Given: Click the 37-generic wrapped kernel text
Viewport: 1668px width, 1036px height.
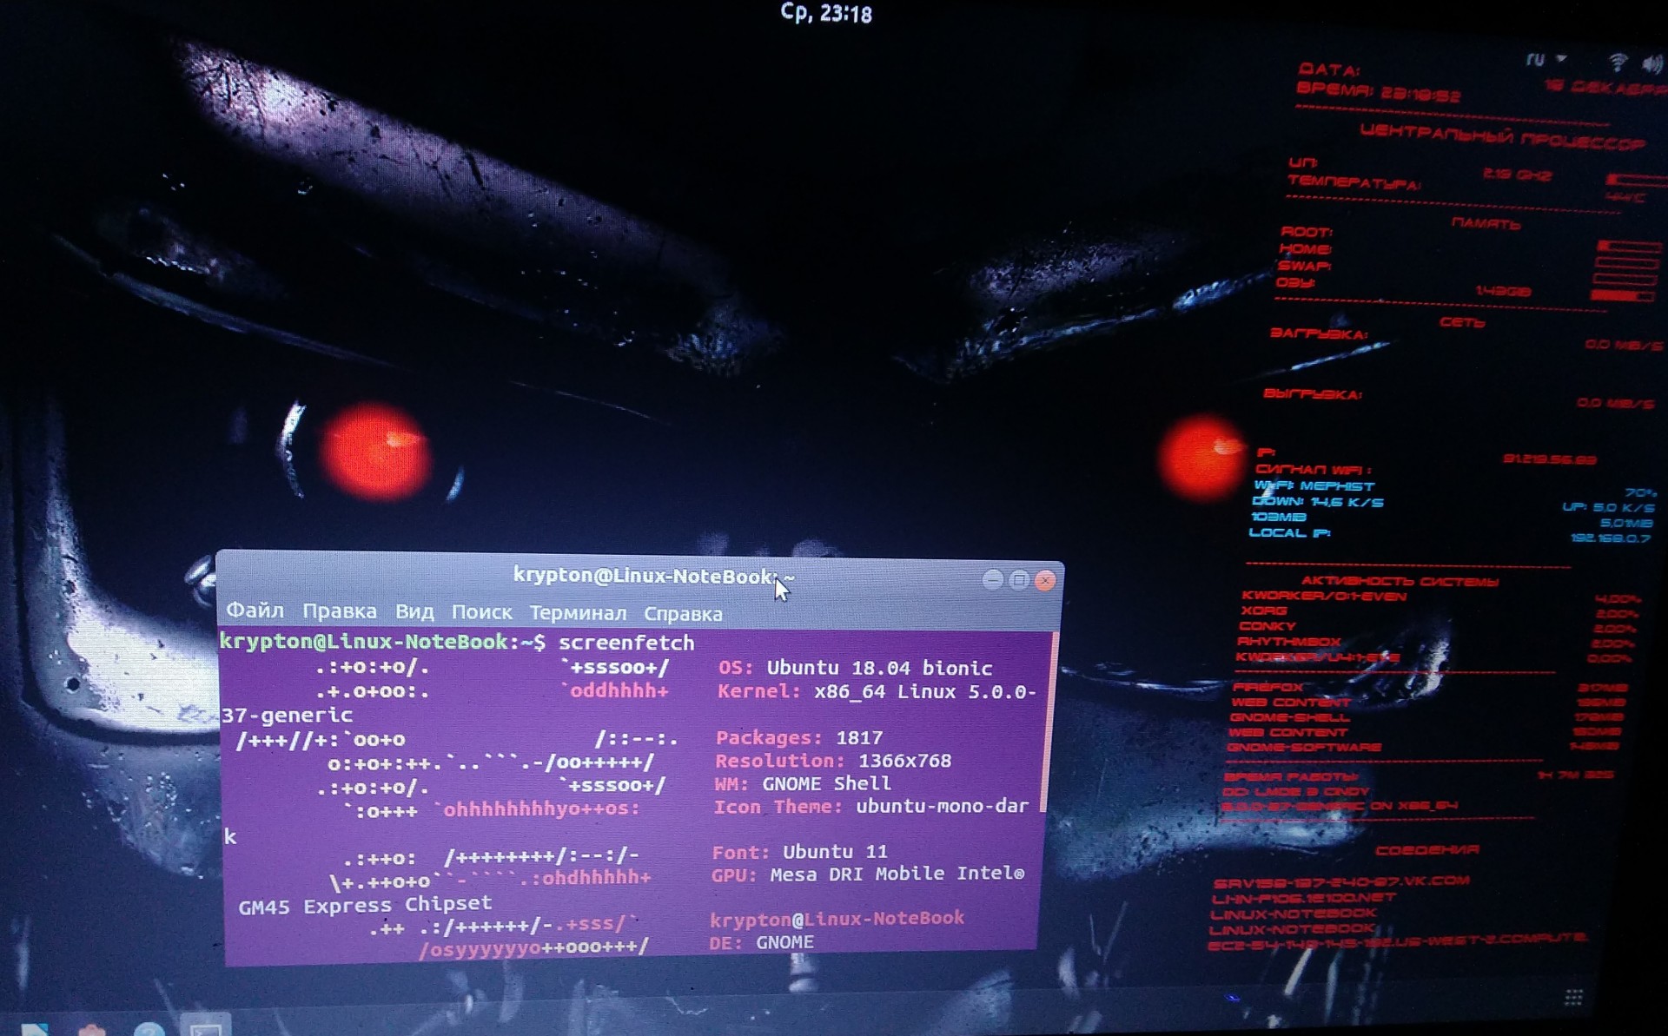Looking at the screenshot, I should click(x=288, y=716).
